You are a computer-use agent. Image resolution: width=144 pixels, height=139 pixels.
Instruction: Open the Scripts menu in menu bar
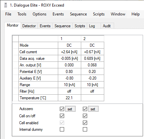pos(99,14)
